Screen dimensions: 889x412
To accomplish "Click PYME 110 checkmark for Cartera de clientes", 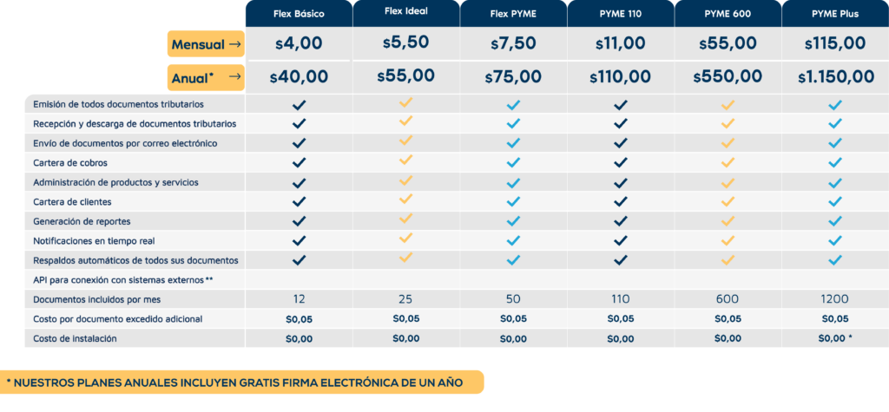I will tap(621, 201).
